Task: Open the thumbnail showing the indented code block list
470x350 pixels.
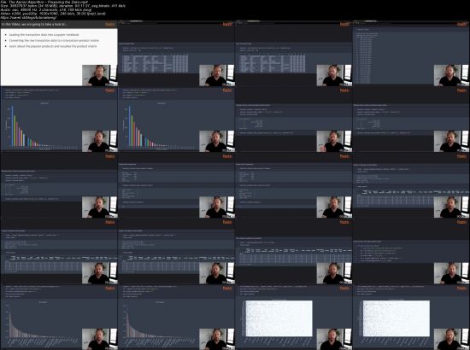Action: 411,251
